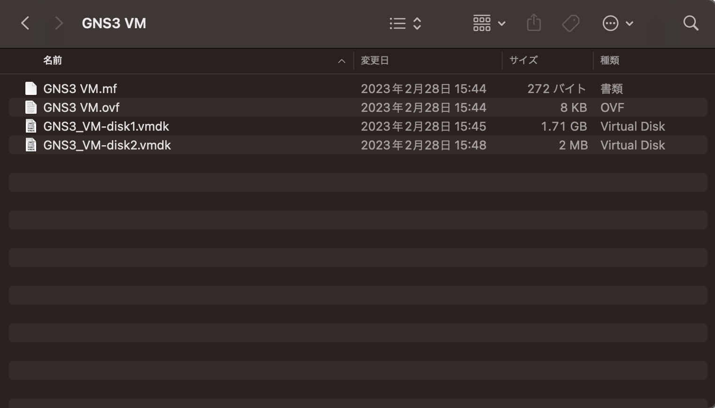The image size is (715, 408).
Task: Toggle the name sort direction arrow
Action: [342, 61]
